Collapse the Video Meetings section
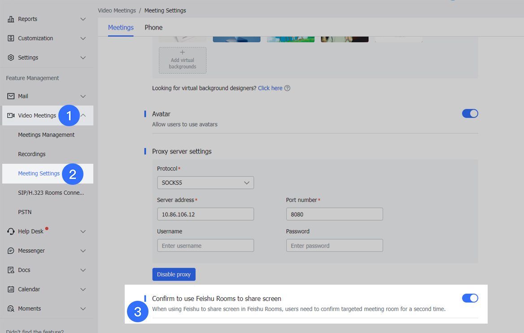The width and height of the screenshot is (524, 333). point(83,115)
